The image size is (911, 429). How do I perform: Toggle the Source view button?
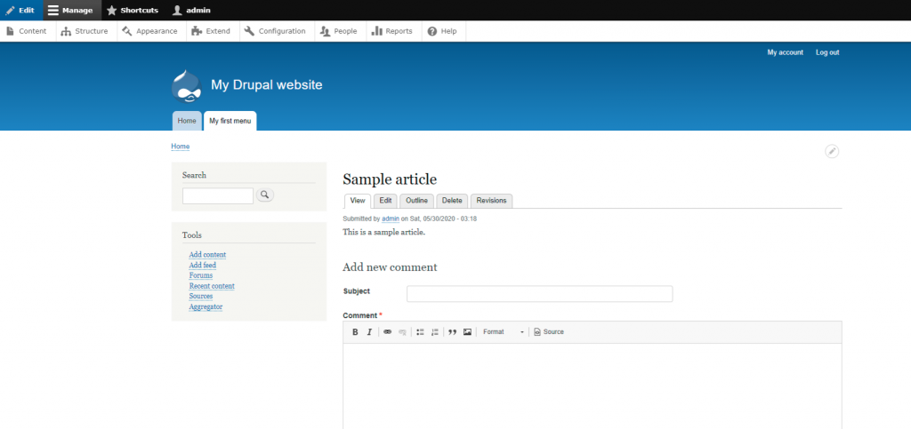point(549,332)
